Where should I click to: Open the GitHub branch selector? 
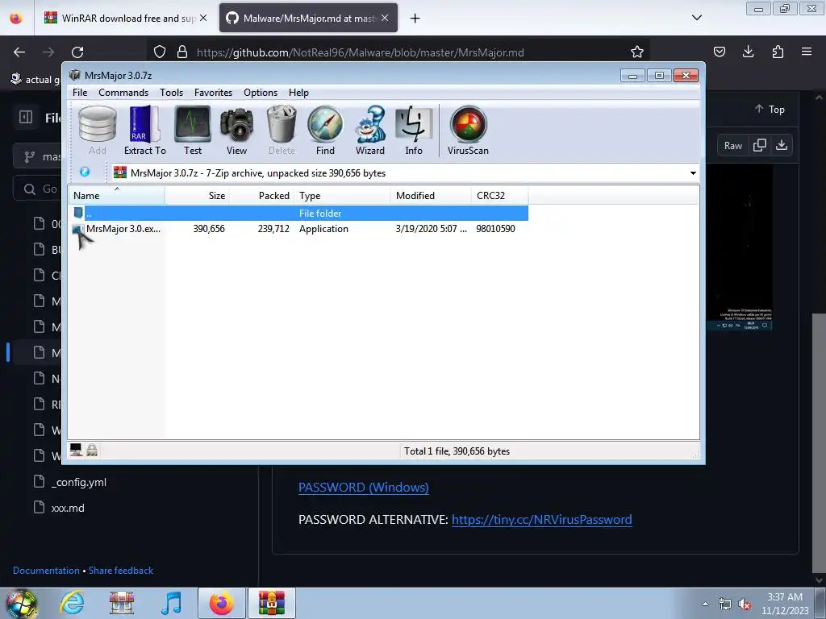(x=38, y=157)
